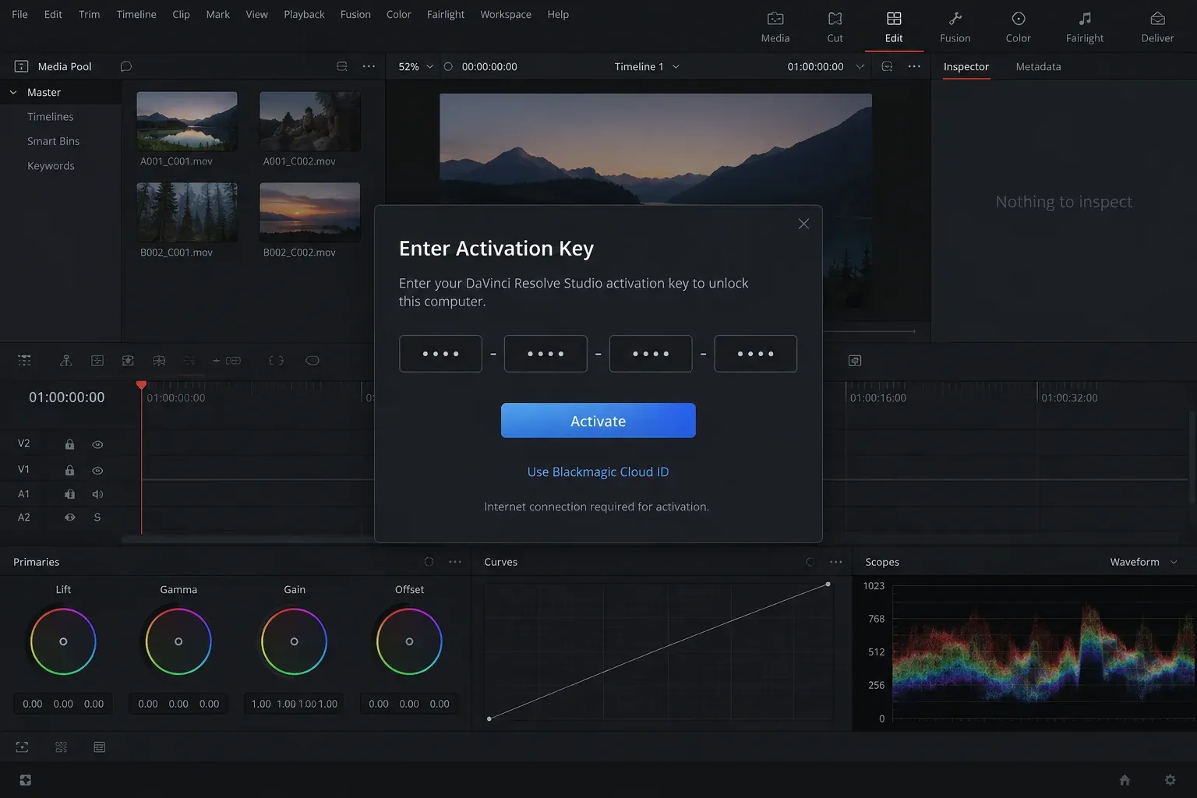
Task: Click the blue Activate button
Action: coord(598,421)
